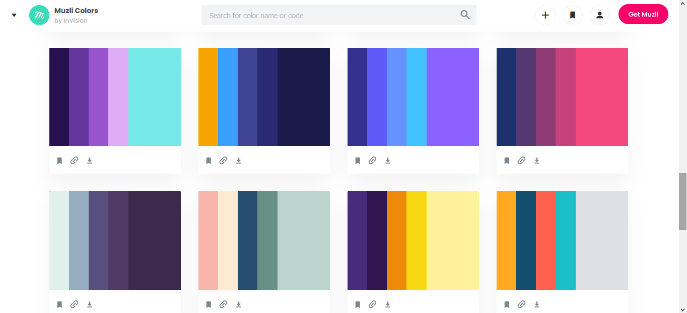Select the cyan swatch in first palette

155,97
